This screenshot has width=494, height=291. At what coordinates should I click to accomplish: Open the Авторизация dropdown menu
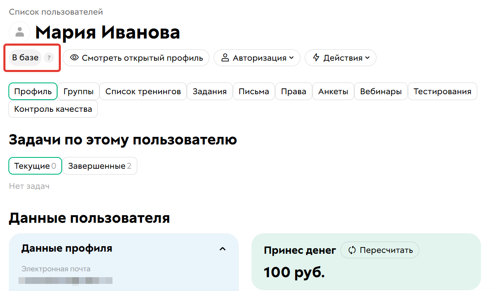click(257, 58)
